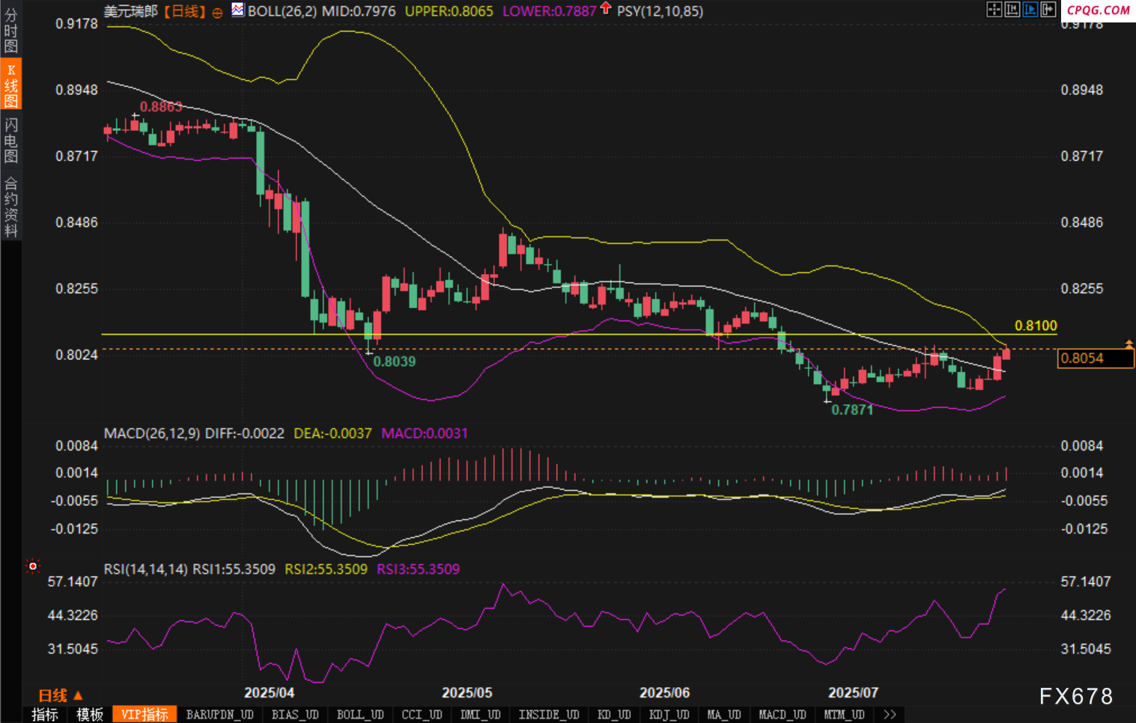Select the BOLL_UD indicator
The image size is (1136, 723).
click(x=360, y=715)
